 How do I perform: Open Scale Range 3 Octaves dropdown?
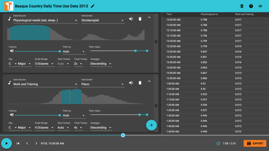pyautogui.click(x=44, y=64)
